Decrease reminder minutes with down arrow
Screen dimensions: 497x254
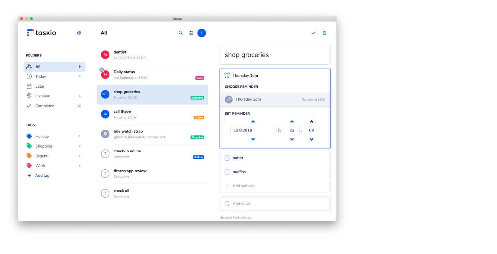pos(312,139)
